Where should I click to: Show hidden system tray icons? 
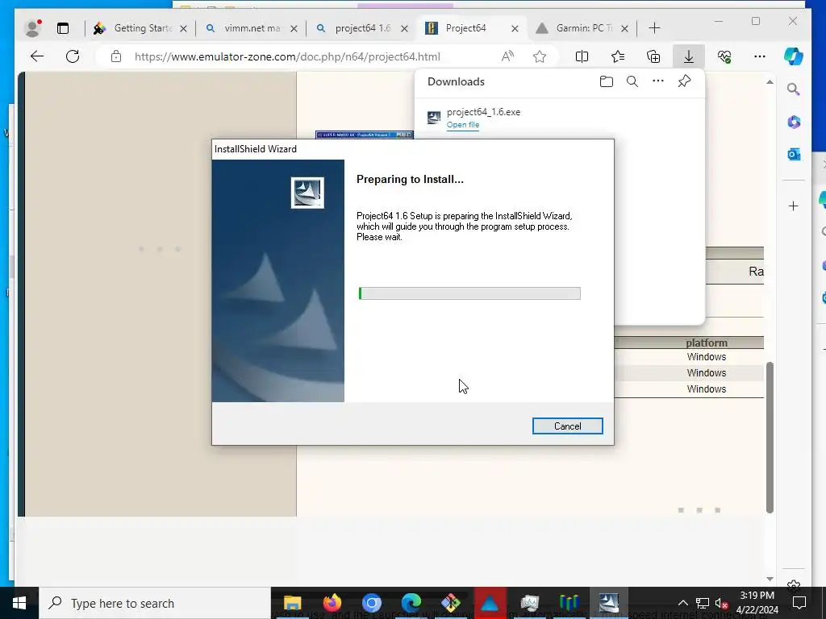(x=682, y=603)
